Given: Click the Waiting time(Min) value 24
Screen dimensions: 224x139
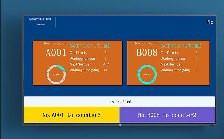Looking at the screenshot, I should pos(105,70).
